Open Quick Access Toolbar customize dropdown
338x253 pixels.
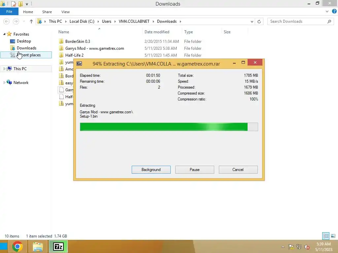pos(27,4)
